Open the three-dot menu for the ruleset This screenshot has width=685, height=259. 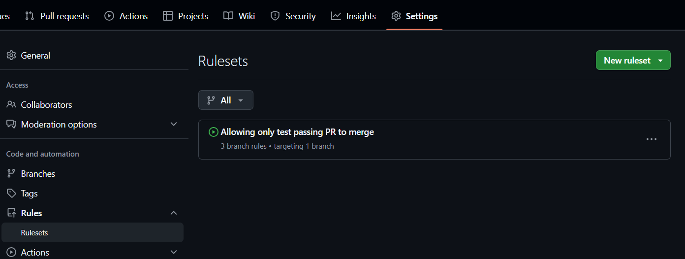651,139
